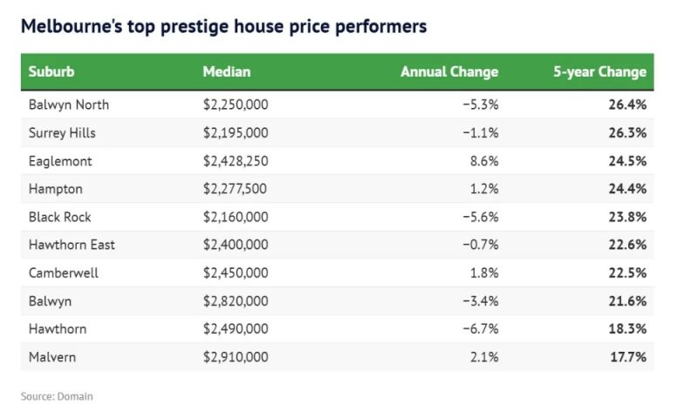The image size is (698, 404).
Task: Click Malvern's 17.7% five-year change
Action: click(628, 356)
